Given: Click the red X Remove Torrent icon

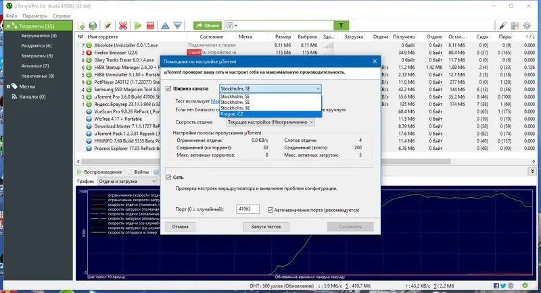Looking at the screenshot, I should (123, 26).
